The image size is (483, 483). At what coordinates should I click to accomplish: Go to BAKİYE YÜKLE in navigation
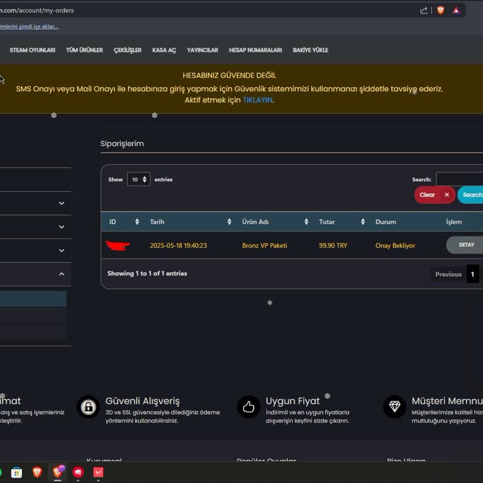[310, 50]
